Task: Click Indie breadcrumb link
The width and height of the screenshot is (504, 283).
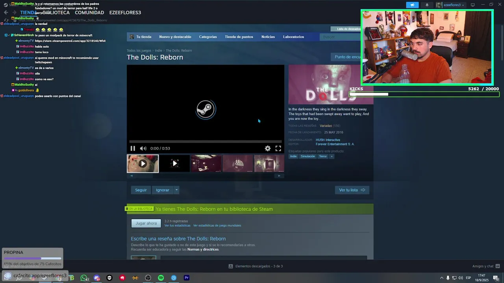Action: (158, 51)
